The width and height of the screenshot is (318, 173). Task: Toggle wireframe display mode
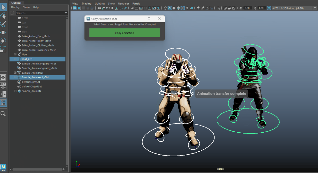click(x=165, y=8)
